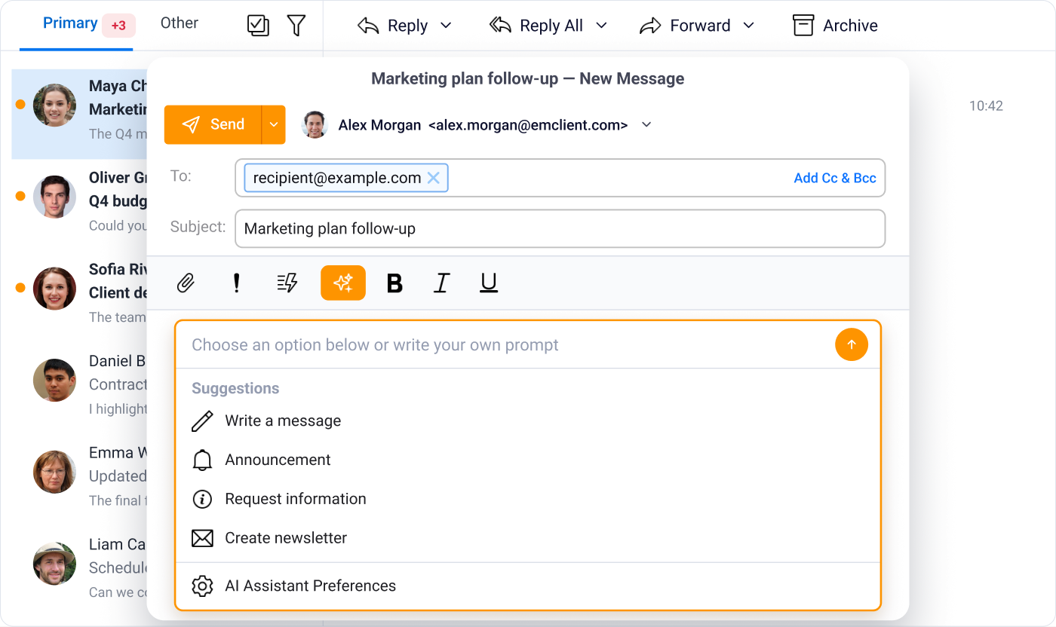
Task: Submit AI prompt with orange arrow button
Action: [852, 344]
